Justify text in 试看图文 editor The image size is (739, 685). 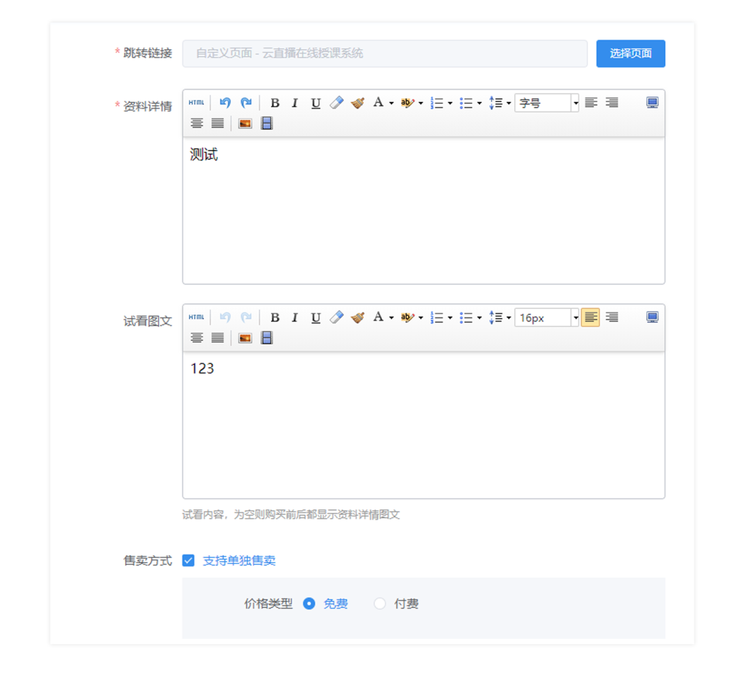(218, 338)
